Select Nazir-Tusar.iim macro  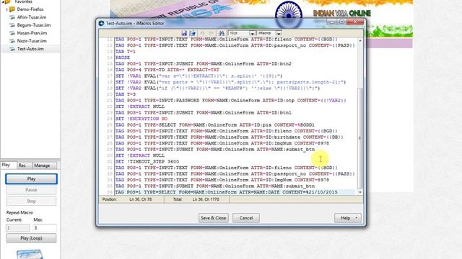(x=32, y=41)
